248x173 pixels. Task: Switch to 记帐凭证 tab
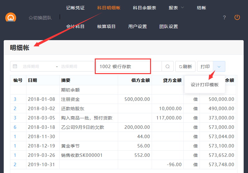tap(75, 8)
